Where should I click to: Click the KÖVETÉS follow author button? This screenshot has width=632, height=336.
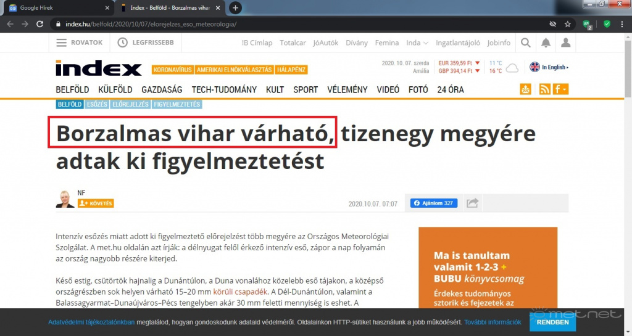(x=96, y=203)
